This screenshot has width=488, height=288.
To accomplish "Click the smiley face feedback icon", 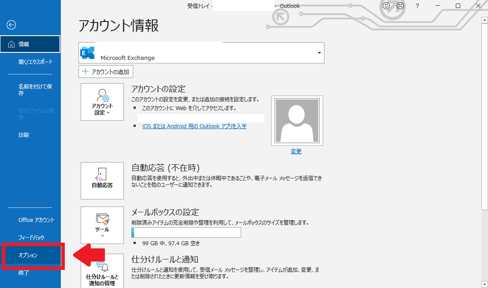I will click(x=386, y=6).
